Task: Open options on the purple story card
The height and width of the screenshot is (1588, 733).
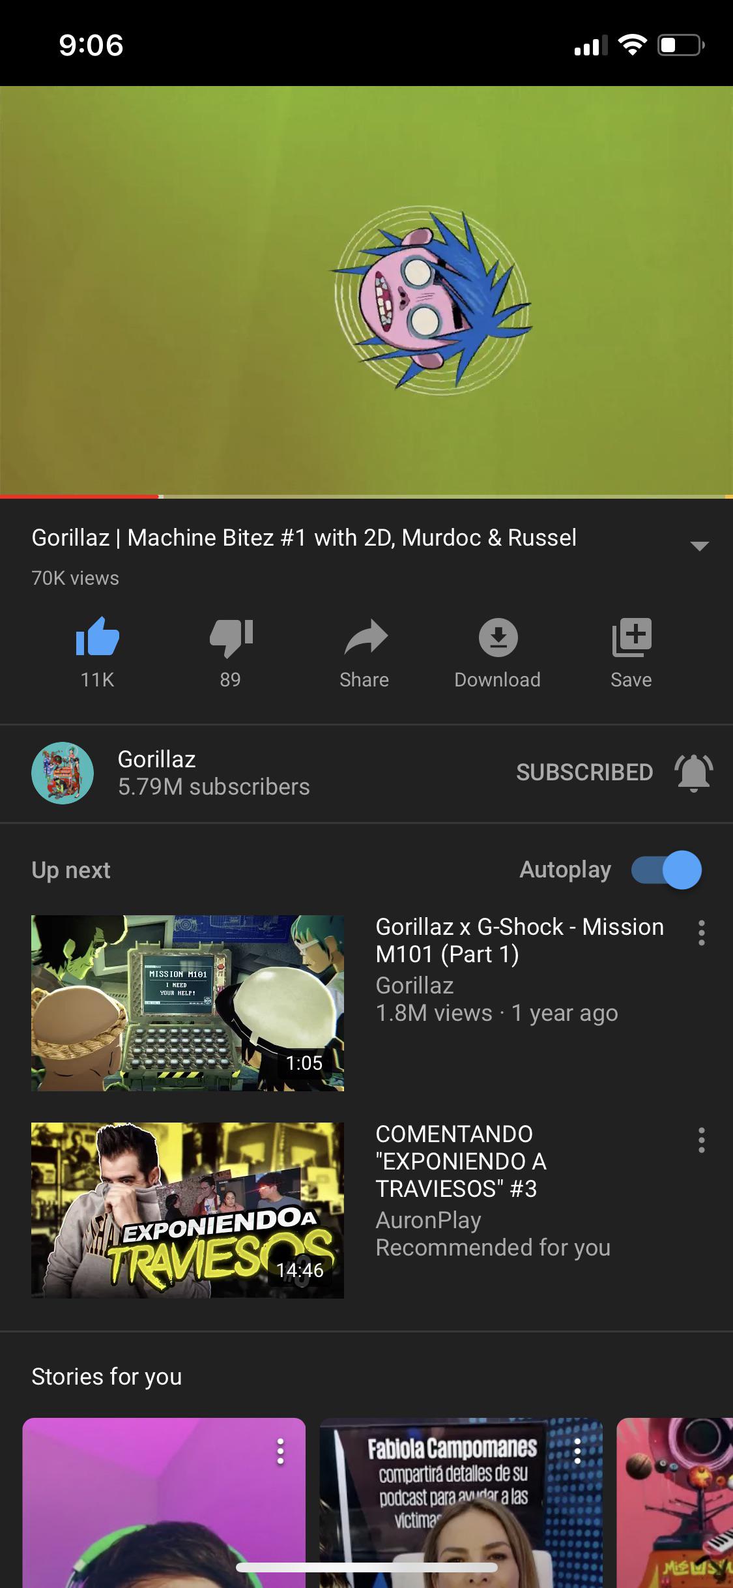Action: [x=280, y=1452]
